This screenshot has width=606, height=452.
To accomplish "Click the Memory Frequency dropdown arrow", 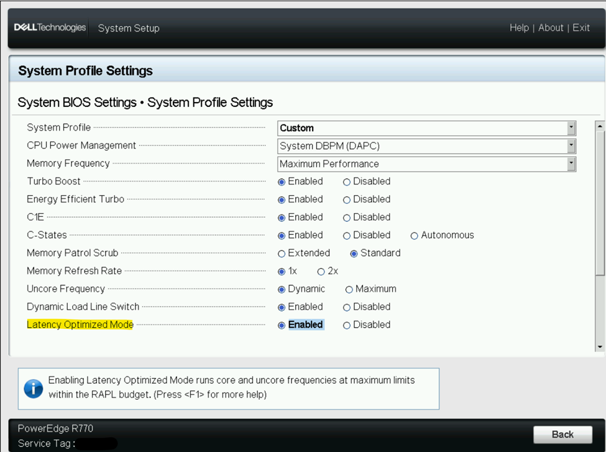I will point(571,164).
